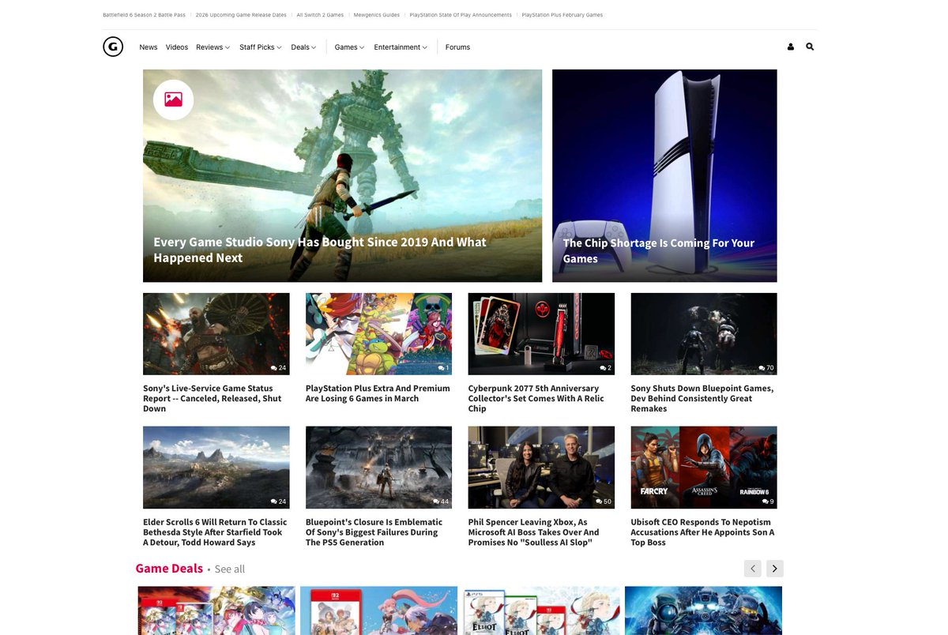The image size is (948, 635).
Task: Go to next Game Deals slide
Action: point(775,569)
